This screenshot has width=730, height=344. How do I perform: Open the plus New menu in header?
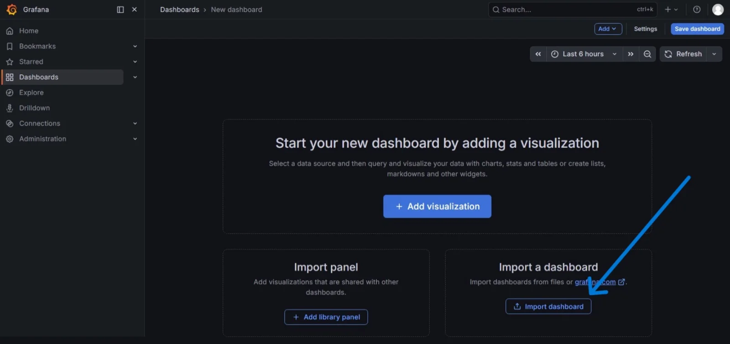pos(671,10)
